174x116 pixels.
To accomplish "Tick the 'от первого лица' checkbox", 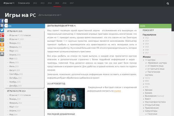I will coord(146,66).
